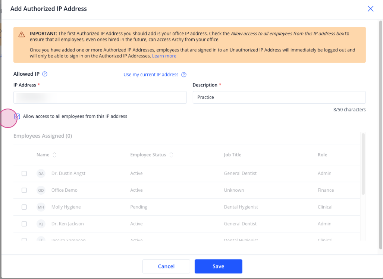Toggle Allow access to all employees checkbox
This screenshot has width=383, height=279.
pos(17,116)
